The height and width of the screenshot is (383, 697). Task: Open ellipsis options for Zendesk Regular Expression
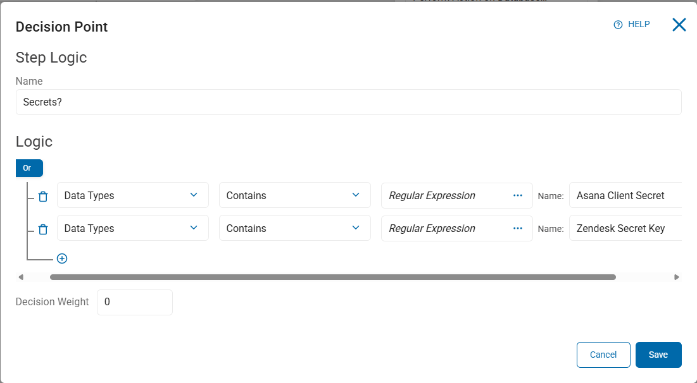(x=518, y=228)
